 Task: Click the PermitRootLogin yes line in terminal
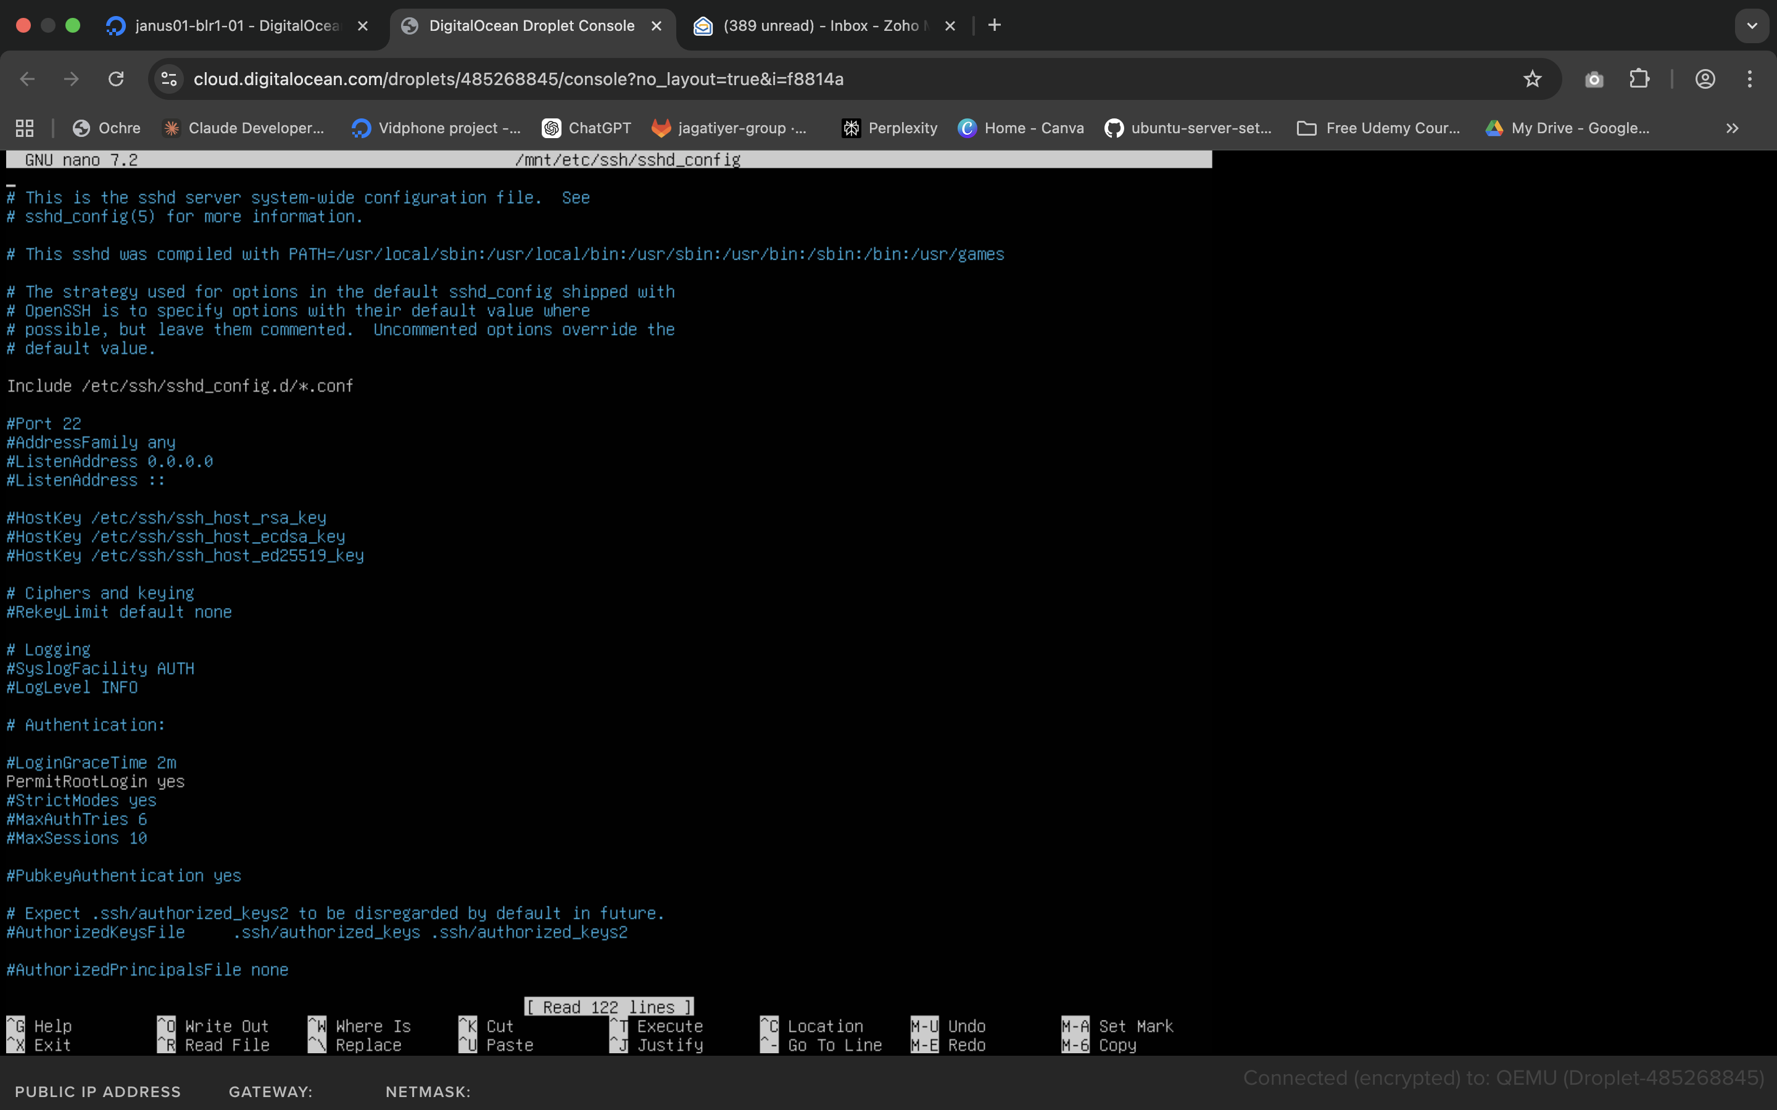pos(96,782)
